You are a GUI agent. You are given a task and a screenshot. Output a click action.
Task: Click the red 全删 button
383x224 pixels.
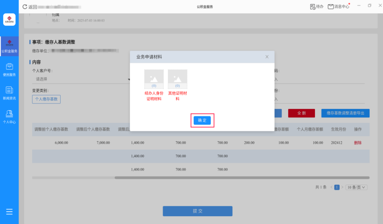click(x=301, y=113)
